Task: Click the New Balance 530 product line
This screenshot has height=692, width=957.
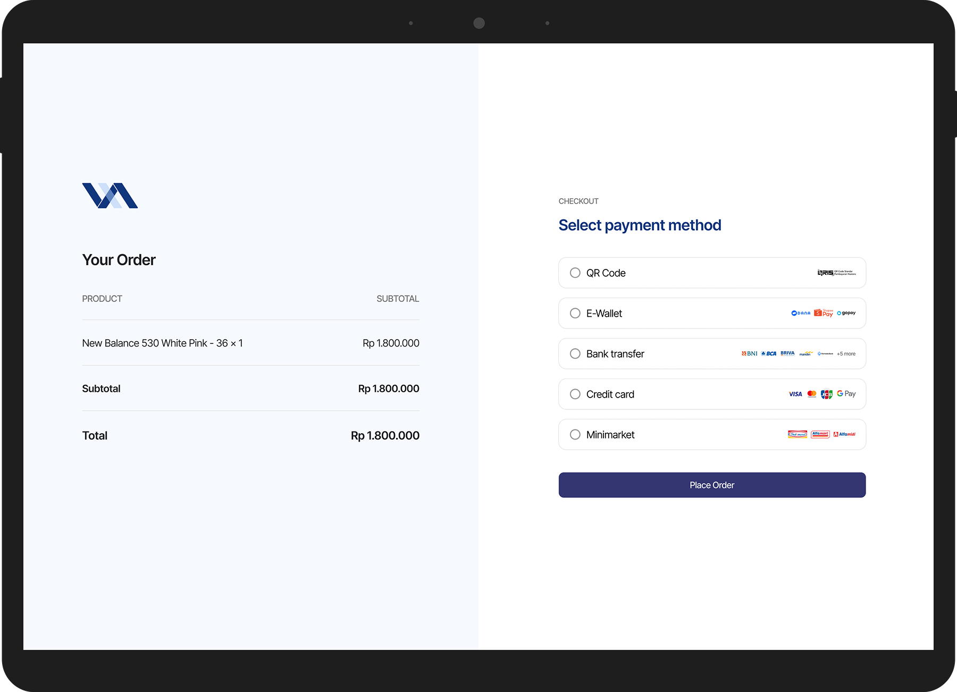Action: pos(162,343)
